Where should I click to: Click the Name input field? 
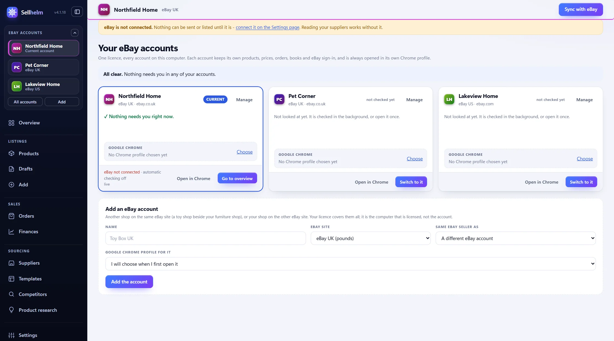(205, 238)
